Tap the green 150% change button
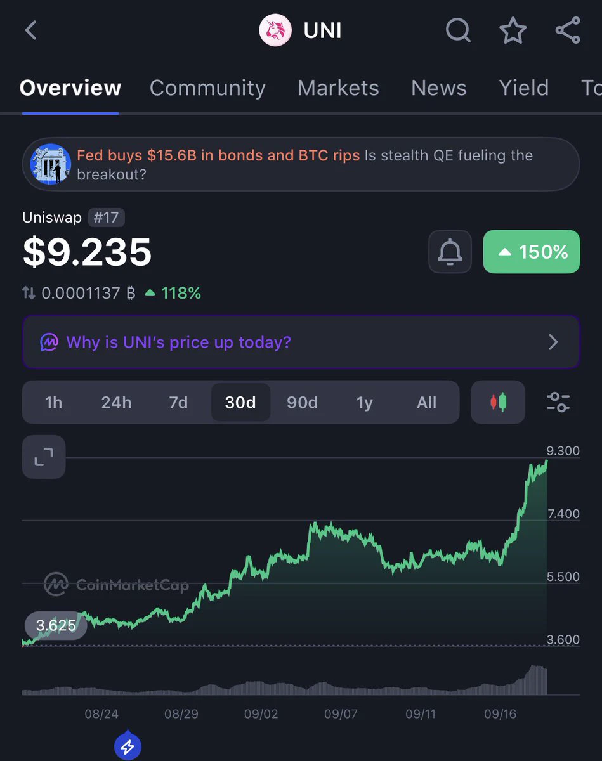 (532, 252)
